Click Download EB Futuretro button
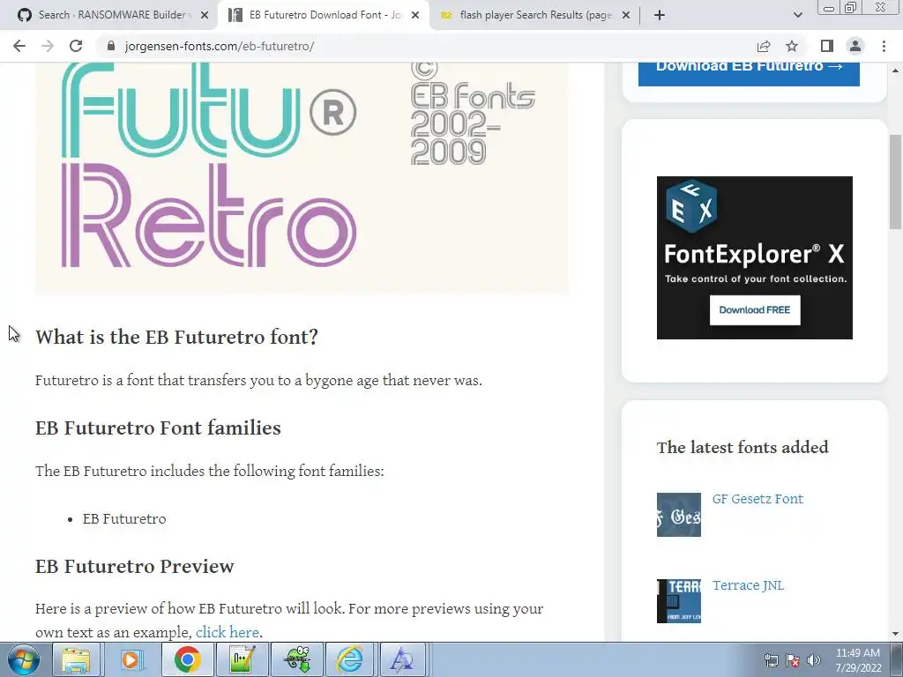 coord(749,73)
